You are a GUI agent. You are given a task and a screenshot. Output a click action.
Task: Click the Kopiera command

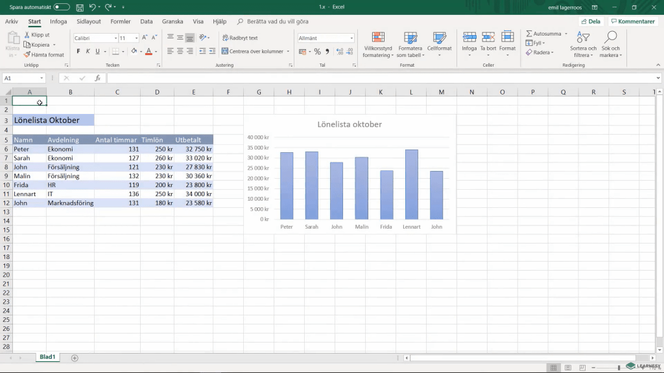tap(37, 45)
